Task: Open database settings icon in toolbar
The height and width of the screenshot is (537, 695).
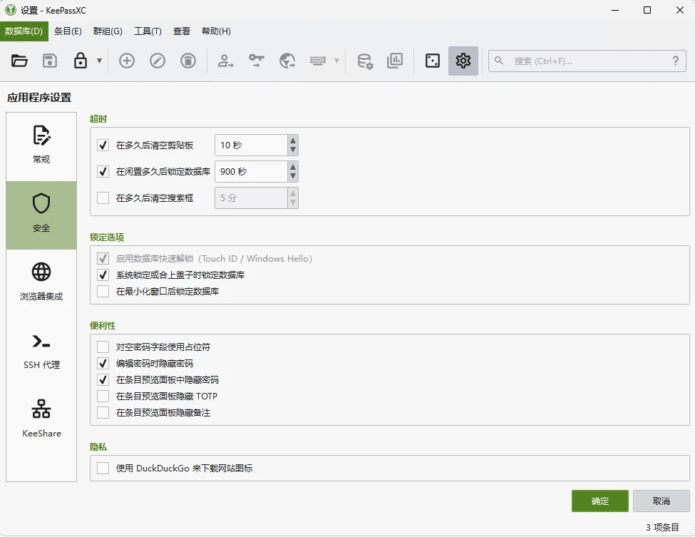Action: click(x=365, y=61)
